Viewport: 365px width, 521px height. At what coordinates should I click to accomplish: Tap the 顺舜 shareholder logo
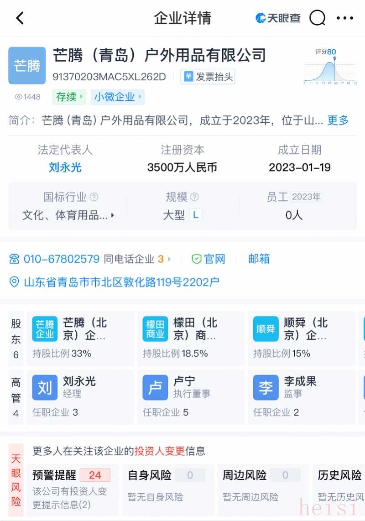coord(266,329)
